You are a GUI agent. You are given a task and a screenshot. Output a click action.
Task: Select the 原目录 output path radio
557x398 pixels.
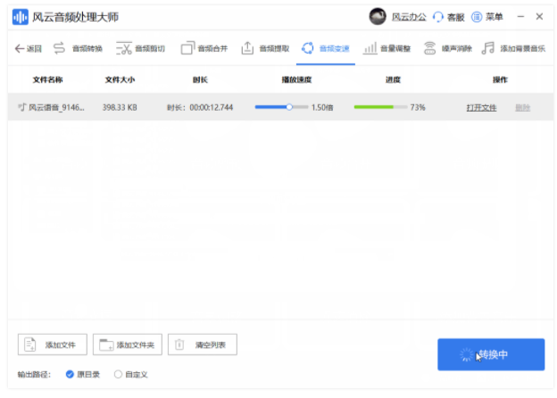[x=70, y=374]
